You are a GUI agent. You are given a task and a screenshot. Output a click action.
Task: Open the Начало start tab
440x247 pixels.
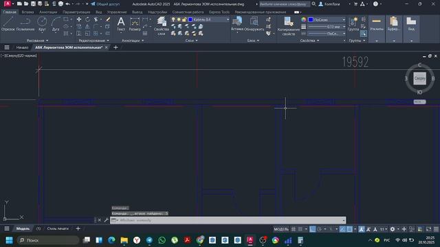point(22,47)
